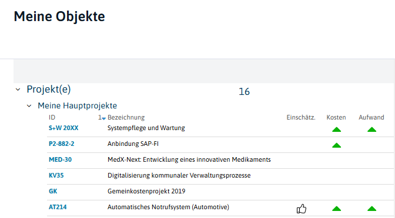Sort by the Aufwand column header
Screen dimensions: 395x218
point(371,118)
